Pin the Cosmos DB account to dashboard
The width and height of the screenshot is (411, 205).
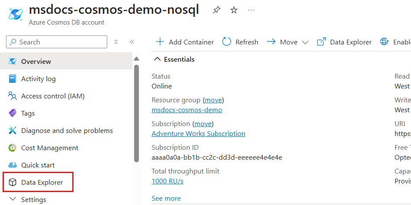[x=216, y=10]
